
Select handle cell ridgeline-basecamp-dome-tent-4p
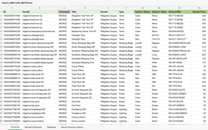point(40,31)
